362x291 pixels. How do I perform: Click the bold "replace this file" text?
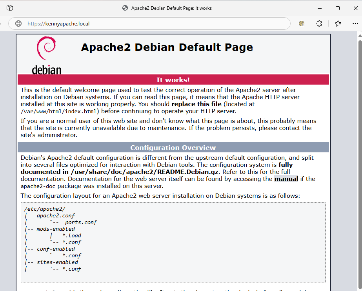click(196, 104)
